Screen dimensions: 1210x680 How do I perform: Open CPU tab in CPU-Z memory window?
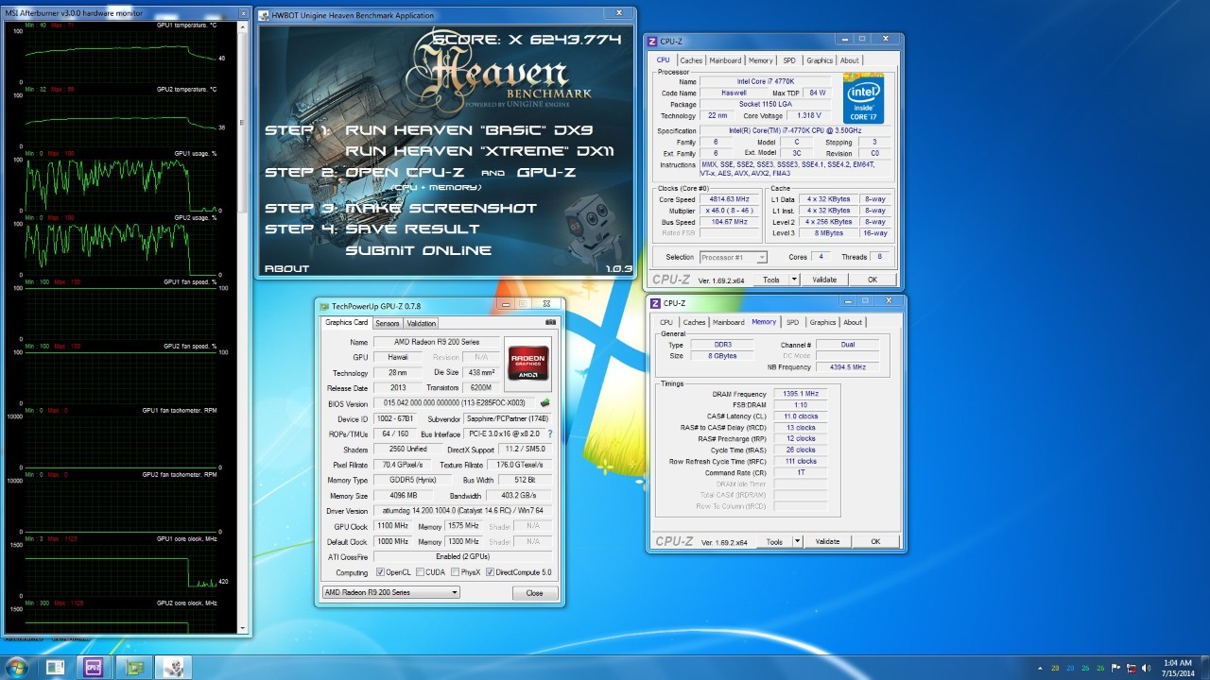(x=666, y=322)
